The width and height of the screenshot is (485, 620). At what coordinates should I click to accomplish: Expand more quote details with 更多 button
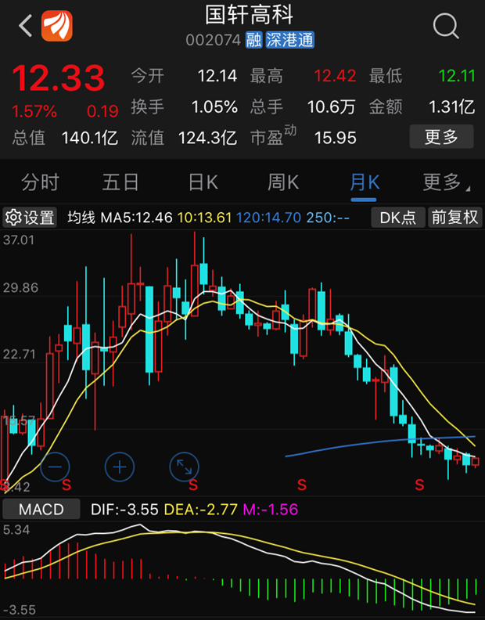[441, 138]
